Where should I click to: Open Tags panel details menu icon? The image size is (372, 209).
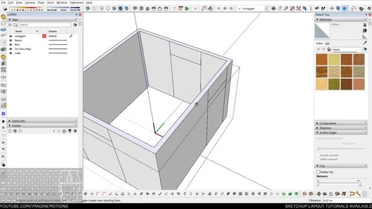pyautogui.click(x=75, y=24)
